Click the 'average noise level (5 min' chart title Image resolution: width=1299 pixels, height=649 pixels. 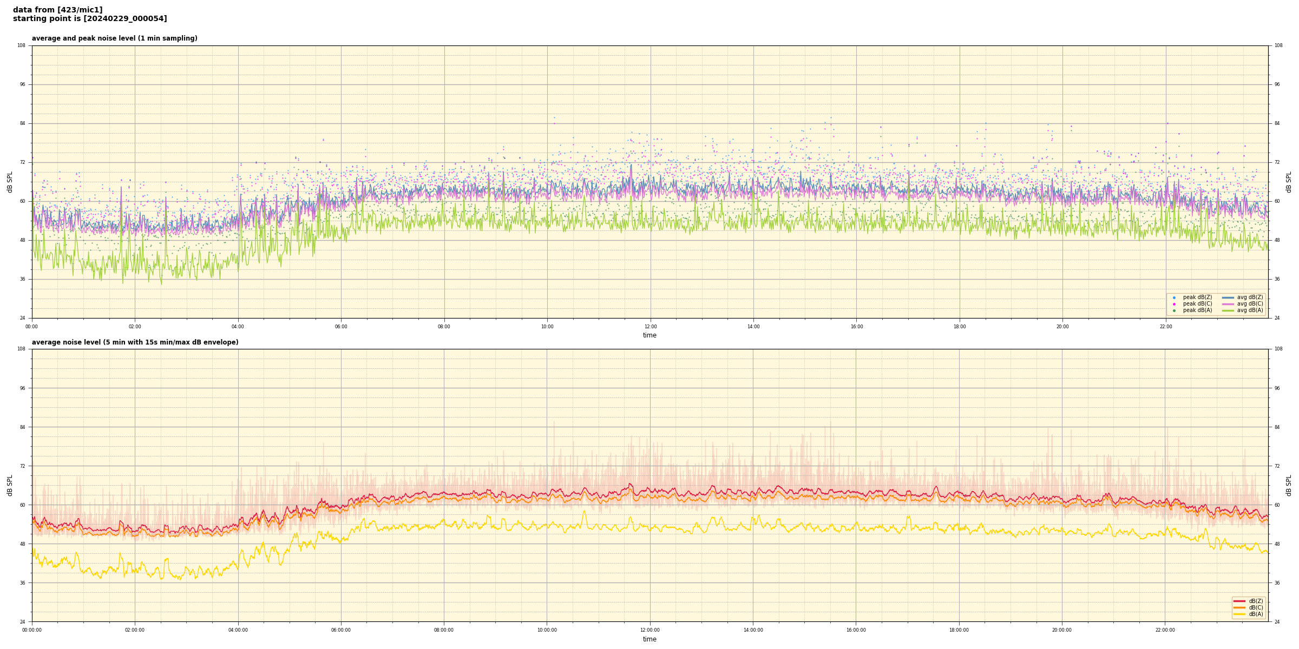pyautogui.click(x=135, y=342)
